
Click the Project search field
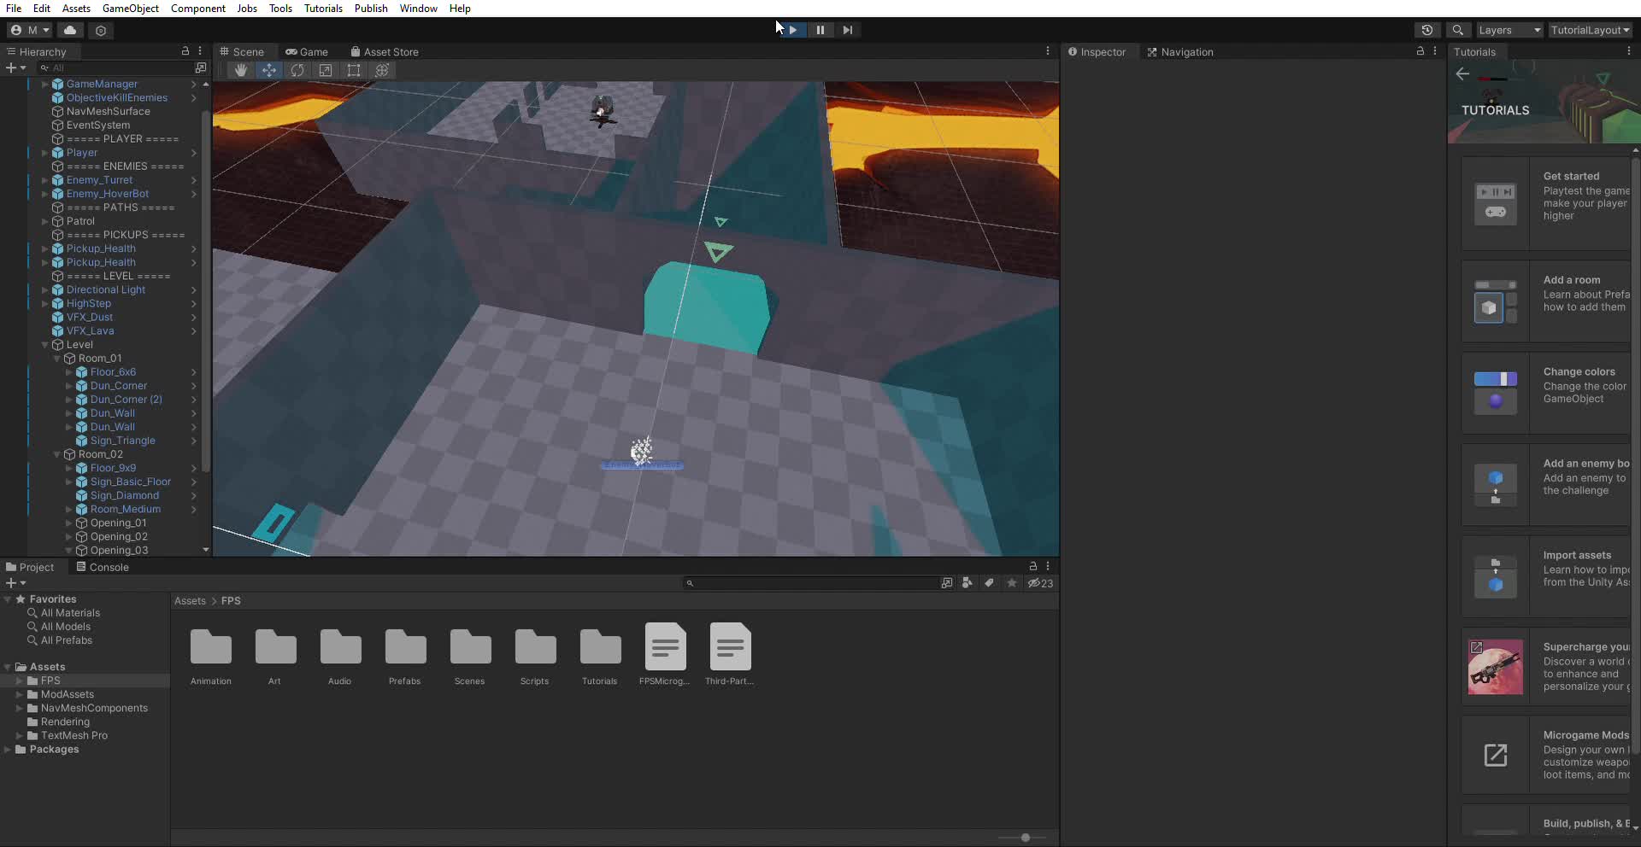click(x=812, y=583)
